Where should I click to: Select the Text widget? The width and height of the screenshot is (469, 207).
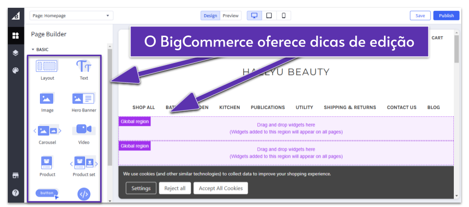(x=84, y=70)
